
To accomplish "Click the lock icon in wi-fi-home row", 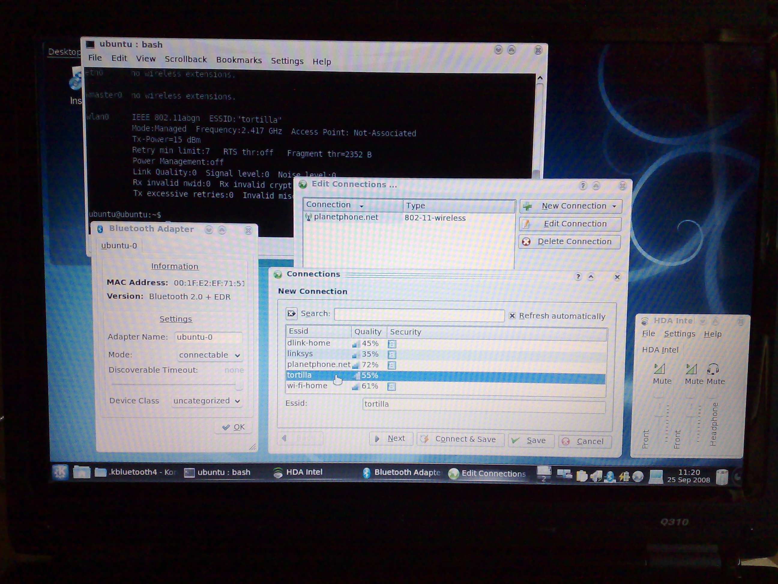I will click(x=391, y=387).
